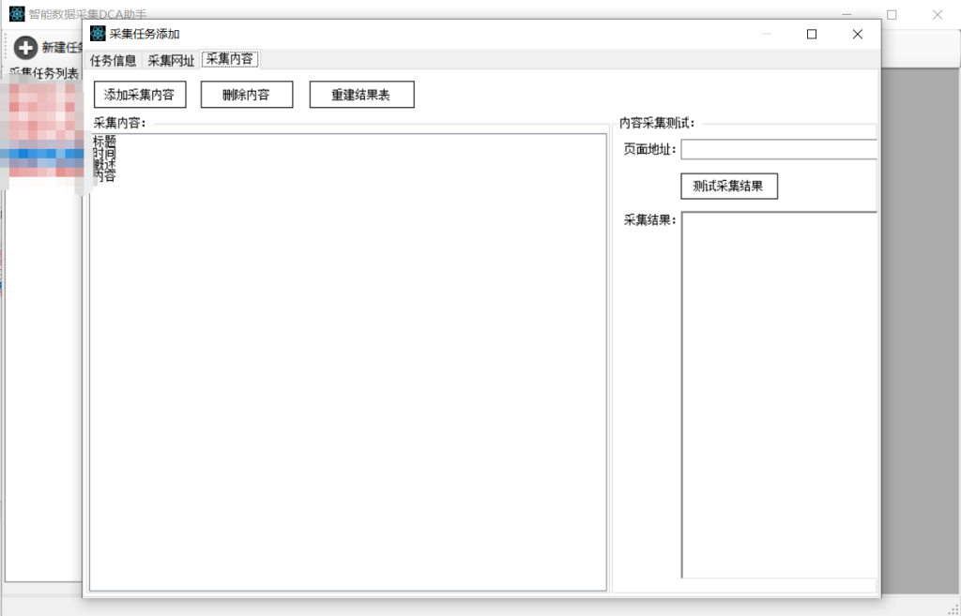
Task: Focus the 页面地址 input field
Action: point(779,149)
